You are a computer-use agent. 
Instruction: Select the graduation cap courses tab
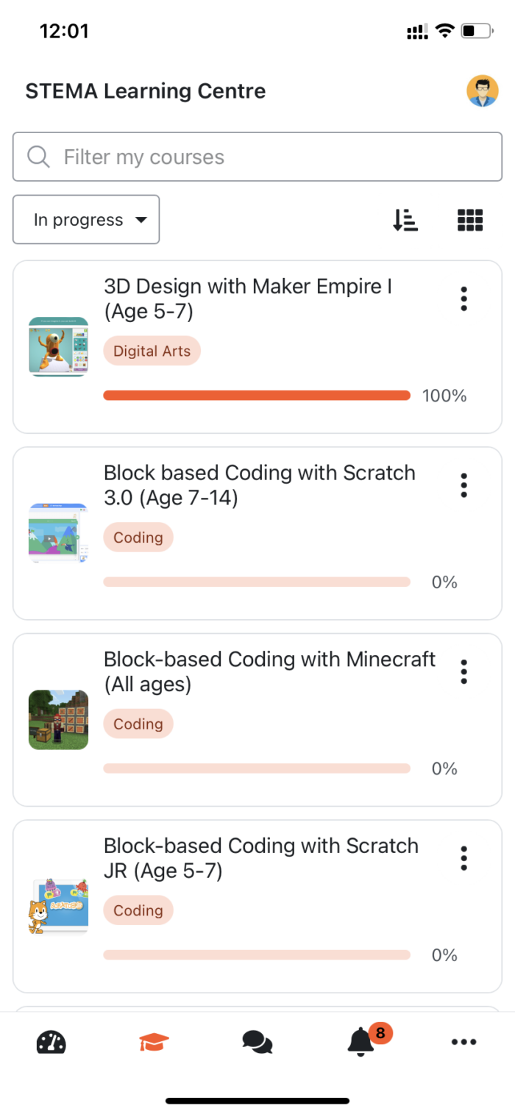click(154, 1042)
